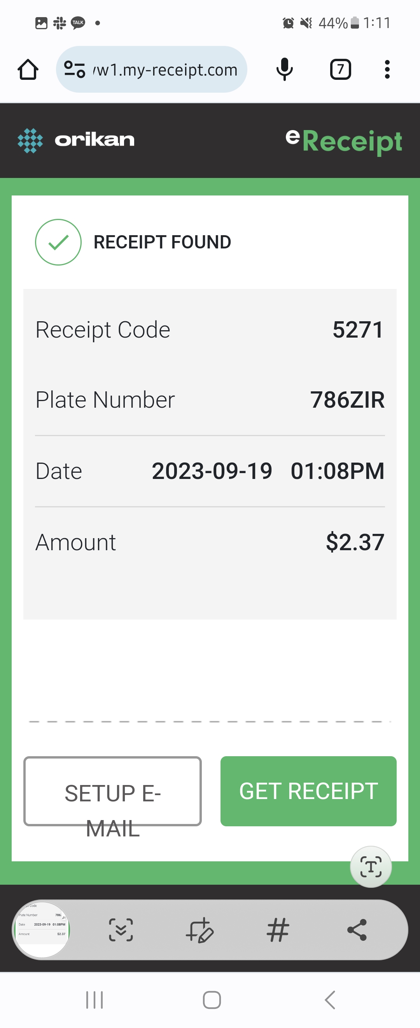Tap the address bar URL field
This screenshot has width=420, height=1028.
pos(165,70)
